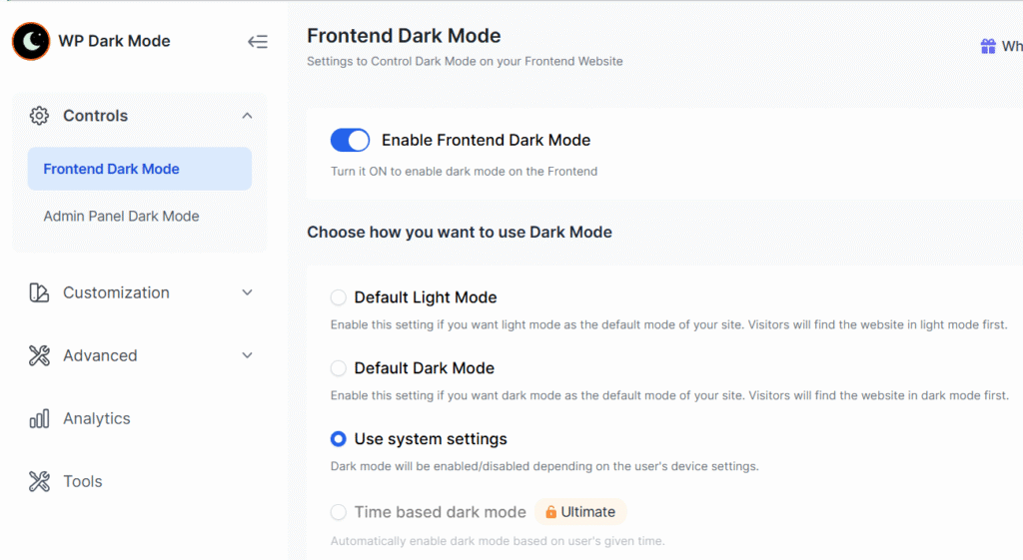This screenshot has width=1023, height=560.
Task: Disable the Enable Frontend Dark Mode switch
Action: pos(350,140)
